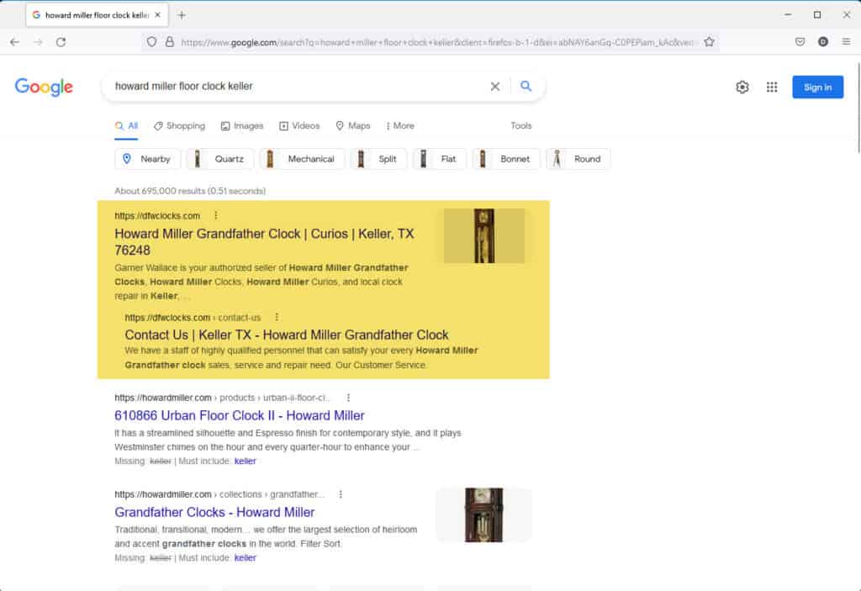The width and height of the screenshot is (861, 591).
Task: Switch to the Maps tab
Action: point(353,126)
